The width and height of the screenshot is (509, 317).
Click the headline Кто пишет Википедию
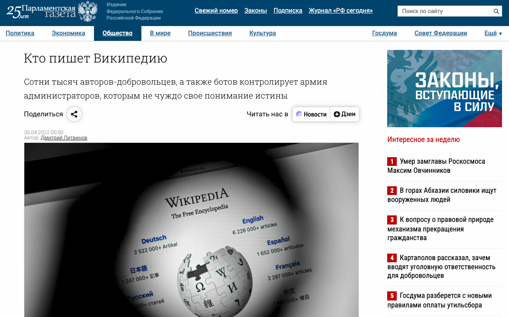tap(95, 58)
